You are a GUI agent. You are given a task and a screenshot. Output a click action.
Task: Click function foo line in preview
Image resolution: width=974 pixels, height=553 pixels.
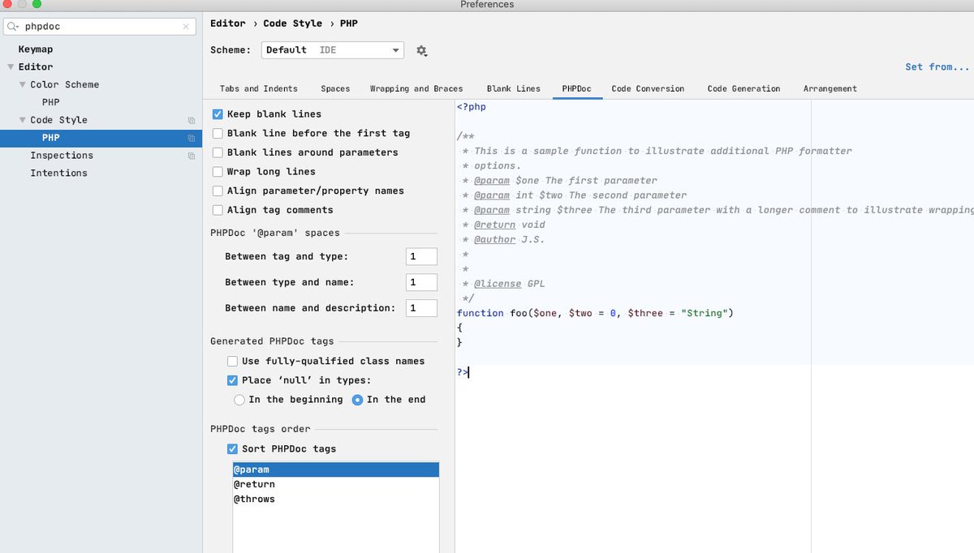(595, 313)
